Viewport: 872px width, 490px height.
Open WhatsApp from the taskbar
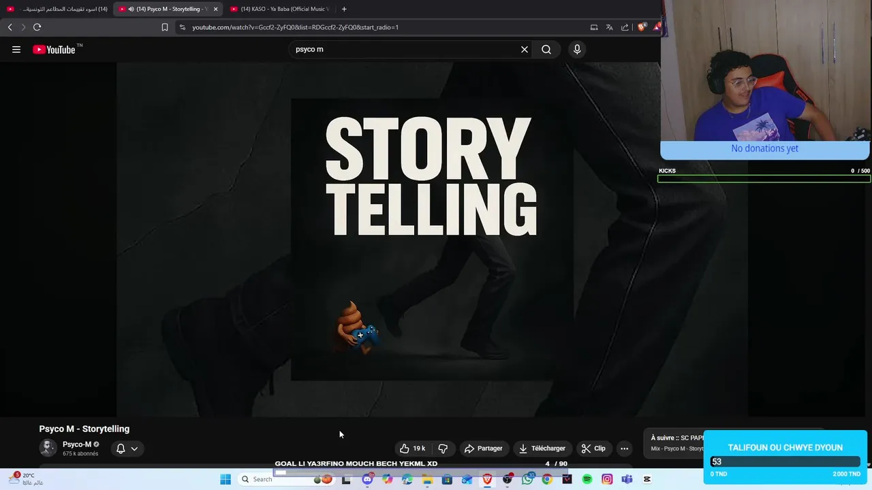coord(527,479)
